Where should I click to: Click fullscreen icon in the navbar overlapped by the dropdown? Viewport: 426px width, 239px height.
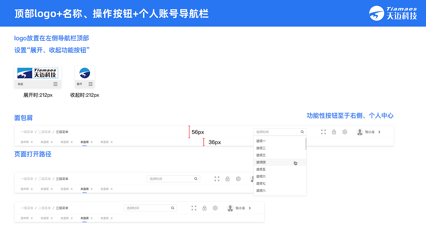point(217,179)
